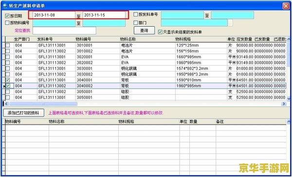Check the row with material code 3030002
Viewport: 292px width, 177px height.
coord(8,74)
